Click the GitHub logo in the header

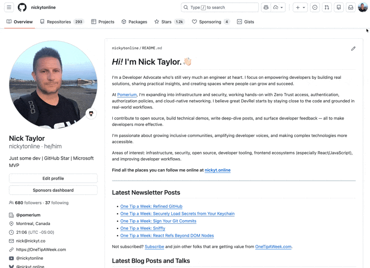(x=22, y=7)
